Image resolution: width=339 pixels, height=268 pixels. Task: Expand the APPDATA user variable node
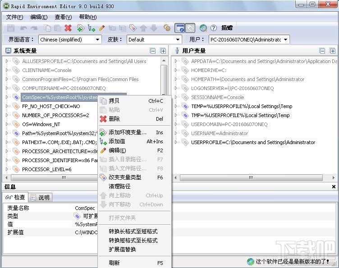click(x=176, y=61)
